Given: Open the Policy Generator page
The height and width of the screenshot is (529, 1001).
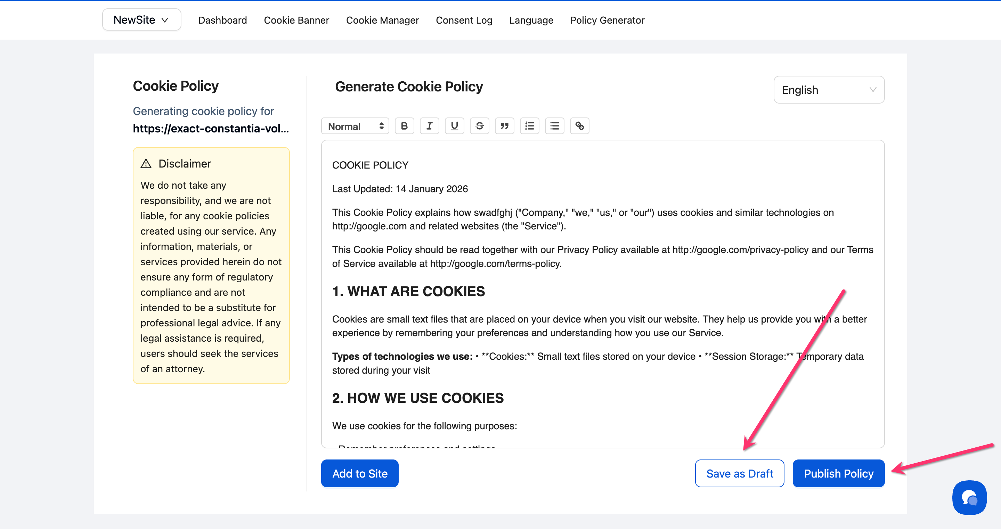Looking at the screenshot, I should tap(607, 20).
